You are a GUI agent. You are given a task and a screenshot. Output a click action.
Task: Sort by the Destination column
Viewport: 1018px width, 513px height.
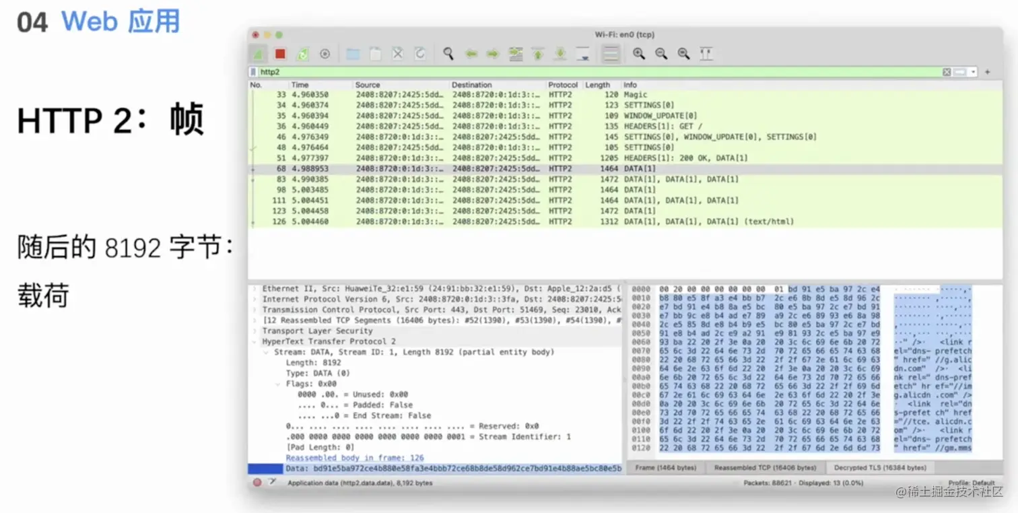pyautogui.click(x=498, y=85)
